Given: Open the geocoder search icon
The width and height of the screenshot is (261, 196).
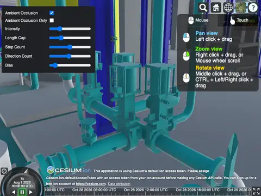Looking at the screenshot, I should [203, 8].
